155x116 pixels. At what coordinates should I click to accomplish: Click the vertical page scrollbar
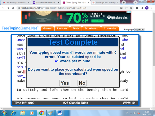click(x=154, y=40)
